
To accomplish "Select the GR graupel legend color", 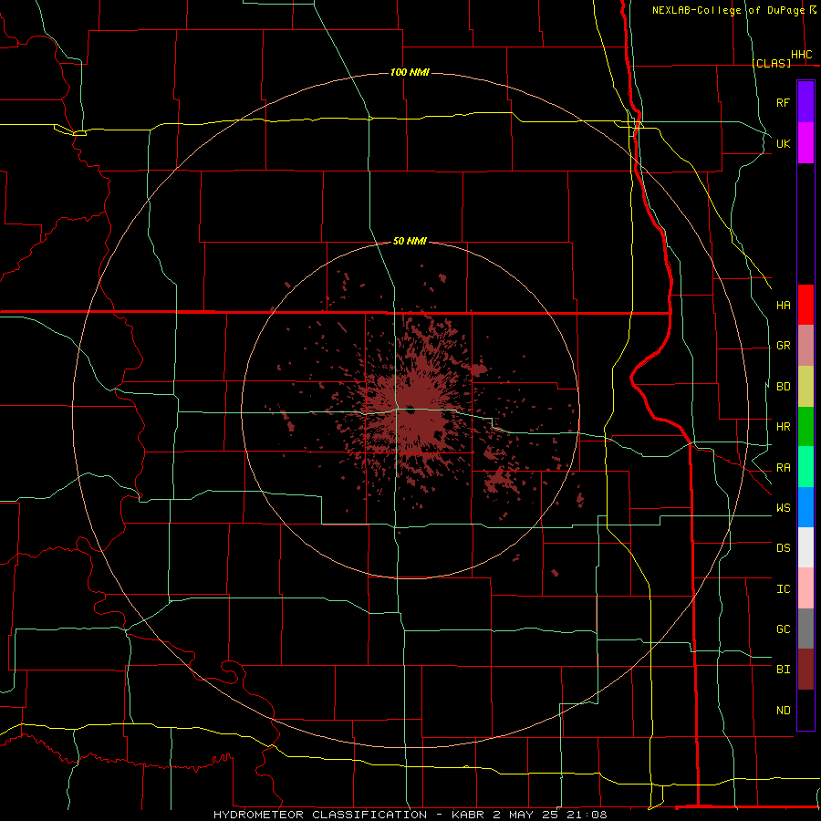I will point(805,346).
